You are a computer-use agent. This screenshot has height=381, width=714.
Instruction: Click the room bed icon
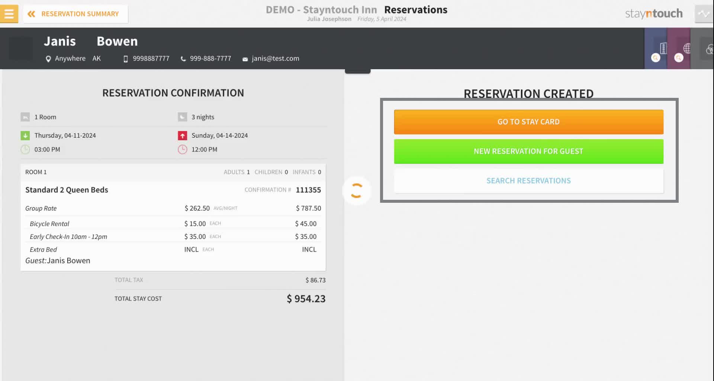[25, 117]
